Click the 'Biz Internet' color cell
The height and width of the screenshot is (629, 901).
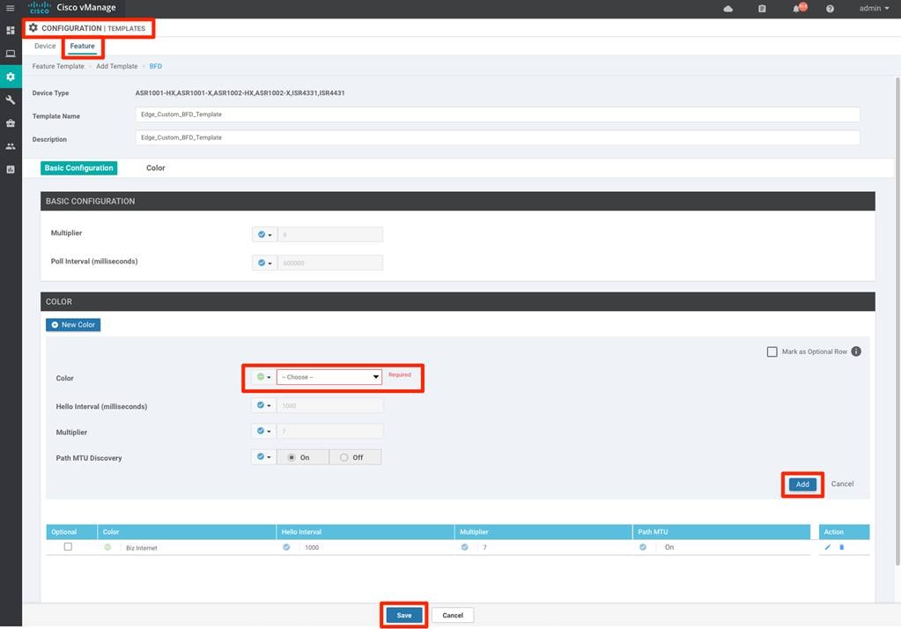[x=141, y=548]
